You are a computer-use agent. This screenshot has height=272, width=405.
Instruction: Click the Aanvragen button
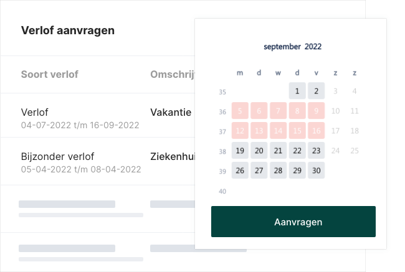pyautogui.click(x=293, y=222)
